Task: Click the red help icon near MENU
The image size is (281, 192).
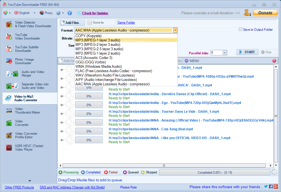Action: (274, 61)
